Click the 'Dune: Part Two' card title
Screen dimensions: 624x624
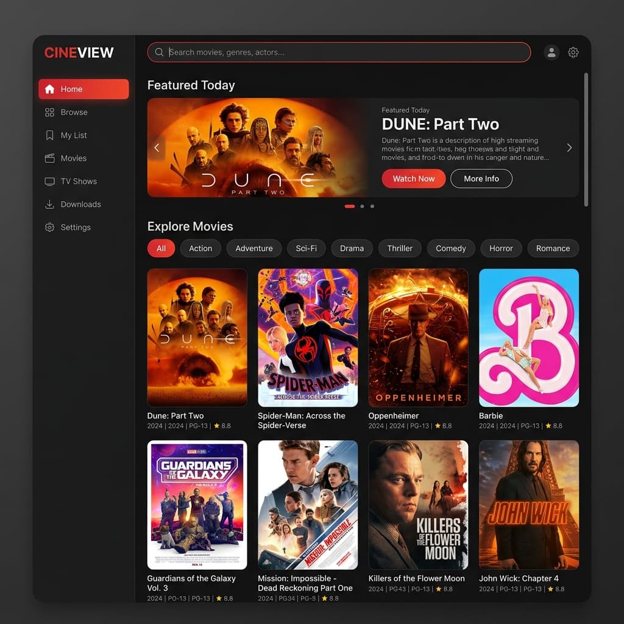[175, 416]
